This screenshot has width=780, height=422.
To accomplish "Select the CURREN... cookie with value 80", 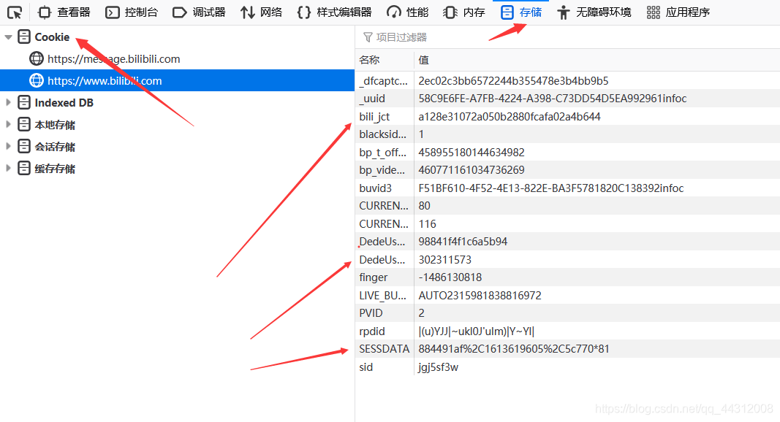I will click(567, 206).
